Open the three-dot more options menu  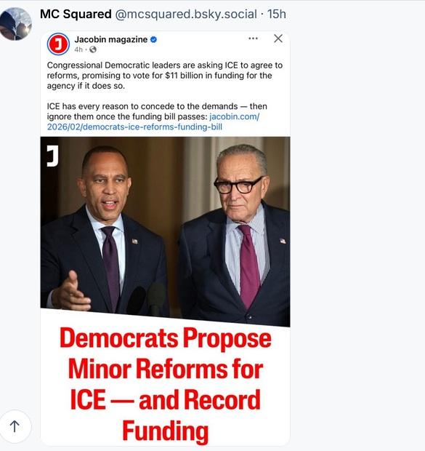click(253, 39)
